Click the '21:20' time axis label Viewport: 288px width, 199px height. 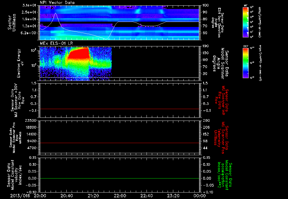93,196
